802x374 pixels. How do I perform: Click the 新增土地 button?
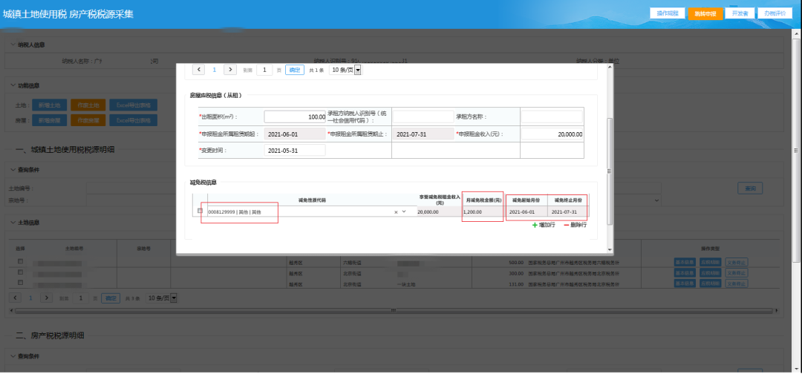tap(50, 105)
